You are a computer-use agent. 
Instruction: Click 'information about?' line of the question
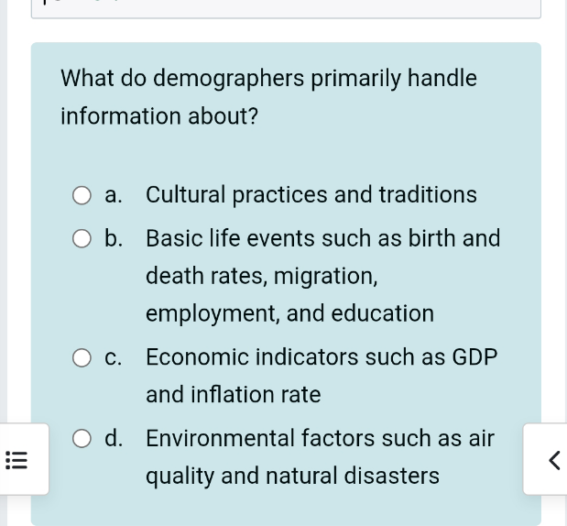pos(159,116)
